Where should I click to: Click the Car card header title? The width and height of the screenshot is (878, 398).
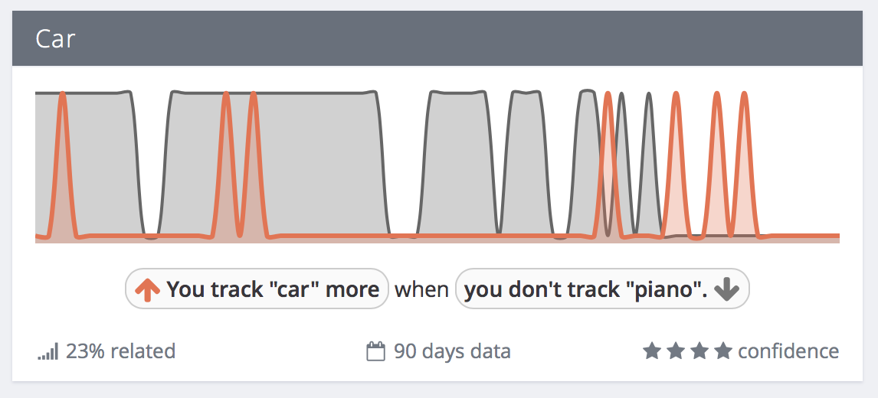(55, 39)
